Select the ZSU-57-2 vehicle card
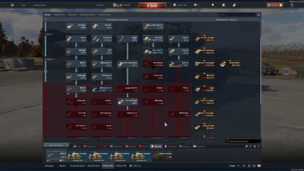Viewport: 304px width, 171px height. pyautogui.click(x=127, y=114)
